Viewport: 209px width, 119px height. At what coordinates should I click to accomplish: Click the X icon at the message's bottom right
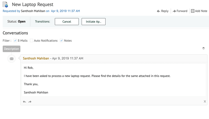click(205, 101)
